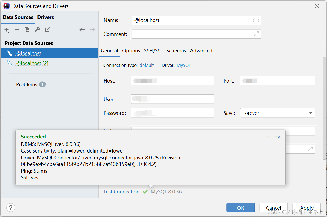Open the Options tab

click(x=131, y=51)
